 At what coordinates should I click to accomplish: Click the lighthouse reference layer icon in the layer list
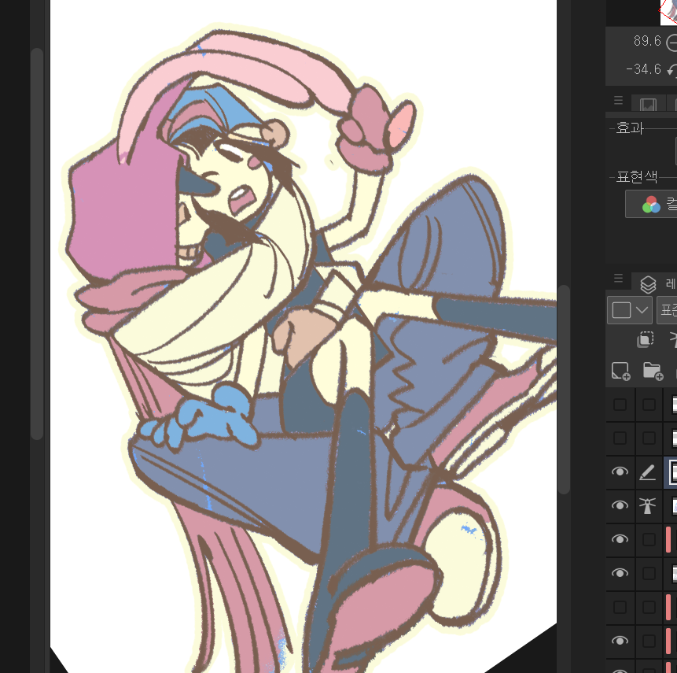pyautogui.click(x=647, y=505)
